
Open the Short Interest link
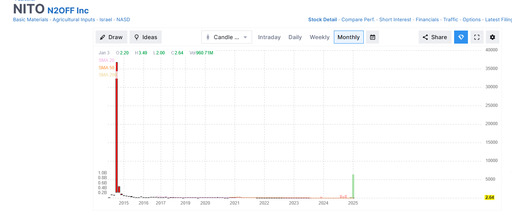tap(395, 20)
